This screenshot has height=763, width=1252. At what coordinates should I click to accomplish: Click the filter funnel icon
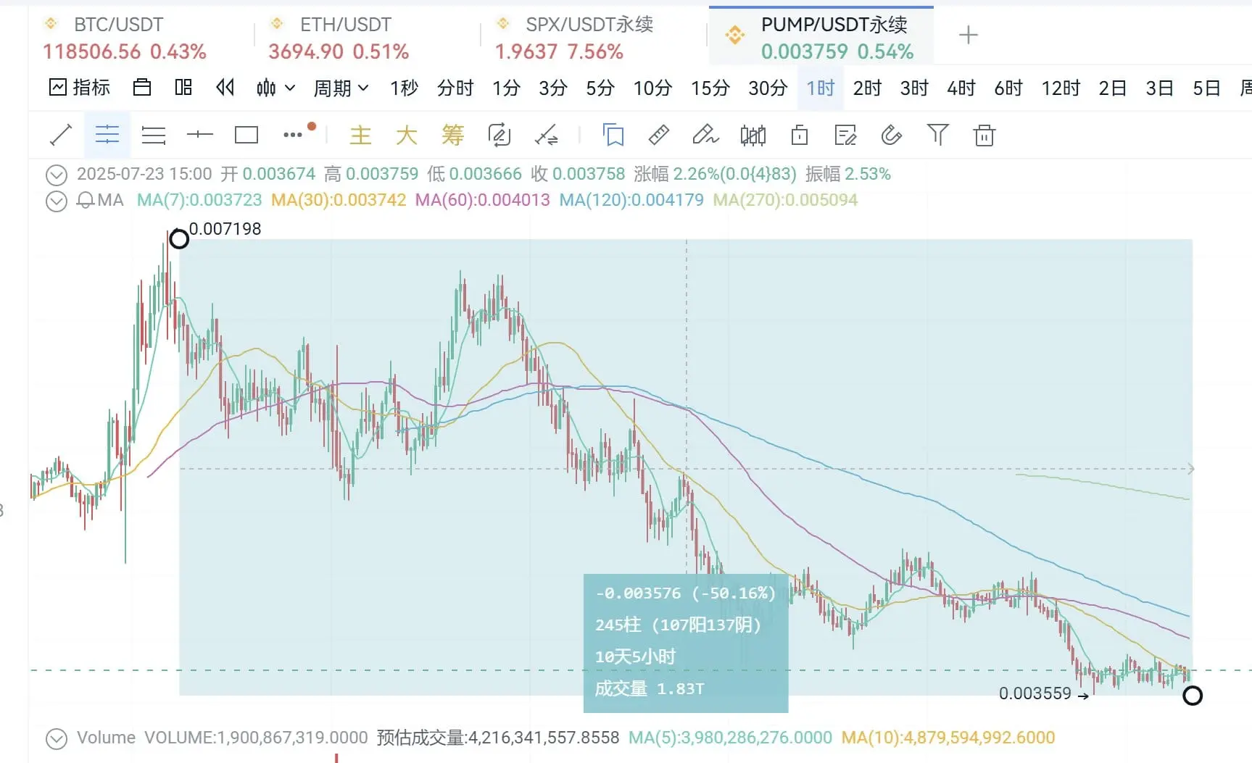point(937,135)
